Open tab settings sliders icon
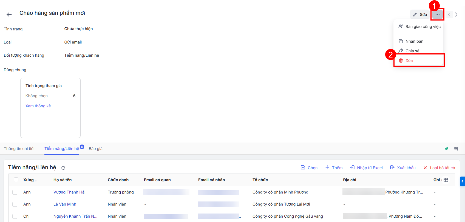The image size is (465, 222). tap(456, 149)
